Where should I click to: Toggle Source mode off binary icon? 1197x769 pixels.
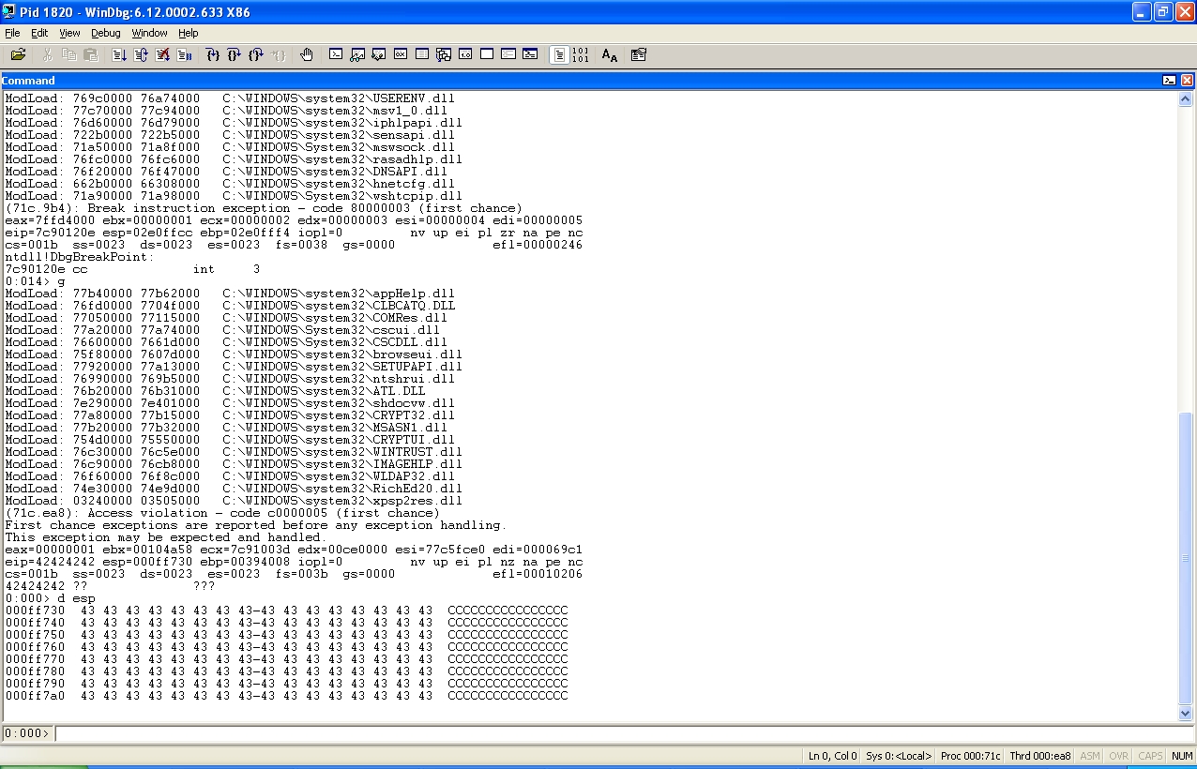[x=581, y=55]
